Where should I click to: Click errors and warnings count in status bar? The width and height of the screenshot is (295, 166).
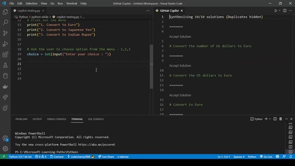click(41, 157)
